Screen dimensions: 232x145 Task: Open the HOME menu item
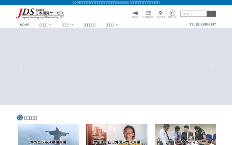pos(24,25)
